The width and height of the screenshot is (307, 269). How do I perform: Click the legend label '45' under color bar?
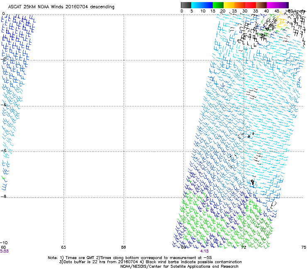pos(277,11)
